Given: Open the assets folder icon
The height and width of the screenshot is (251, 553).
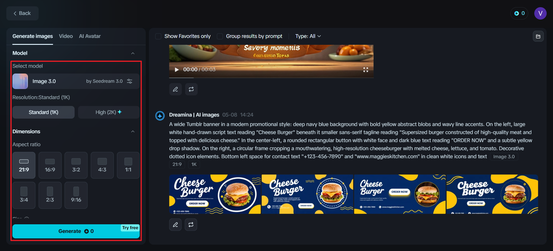Looking at the screenshot, I should coord(538,36).
